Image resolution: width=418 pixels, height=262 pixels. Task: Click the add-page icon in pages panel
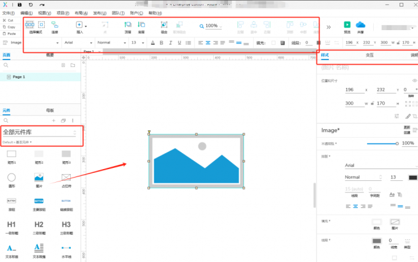click(64, 65)
